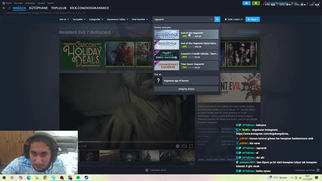Open the Arkadaşlar menu

click(x=30, y=3)
